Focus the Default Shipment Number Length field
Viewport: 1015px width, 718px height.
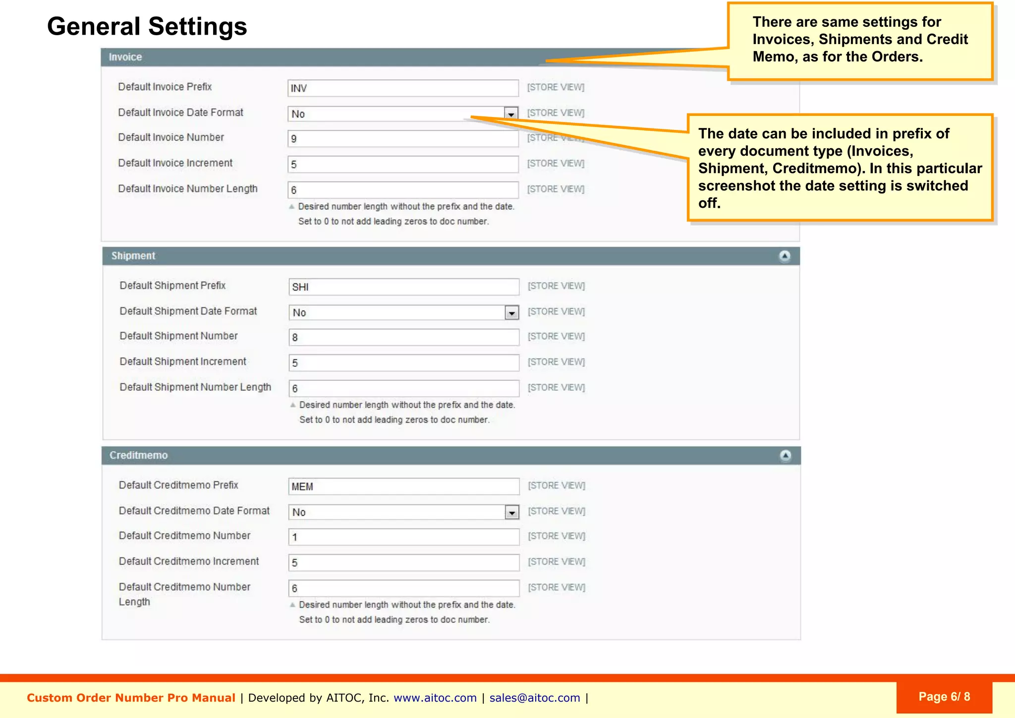coord(404,388)
